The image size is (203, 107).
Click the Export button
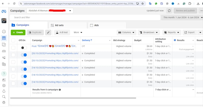pos(190,32)
